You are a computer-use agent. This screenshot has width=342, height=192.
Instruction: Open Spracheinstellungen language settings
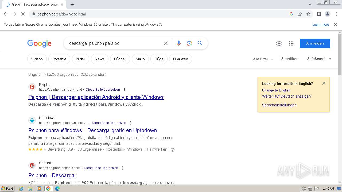point(279,105)
